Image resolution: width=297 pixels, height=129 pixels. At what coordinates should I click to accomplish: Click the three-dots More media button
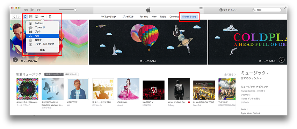(42, 17)
